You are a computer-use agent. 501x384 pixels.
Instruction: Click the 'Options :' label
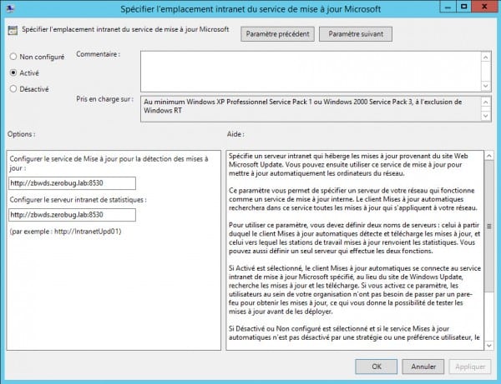(x=22, y=134)
